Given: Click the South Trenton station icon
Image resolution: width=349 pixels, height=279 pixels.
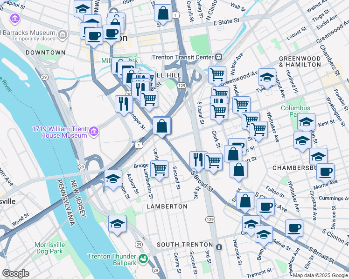Looking at the screenshot, I should (x=219, y=247).
